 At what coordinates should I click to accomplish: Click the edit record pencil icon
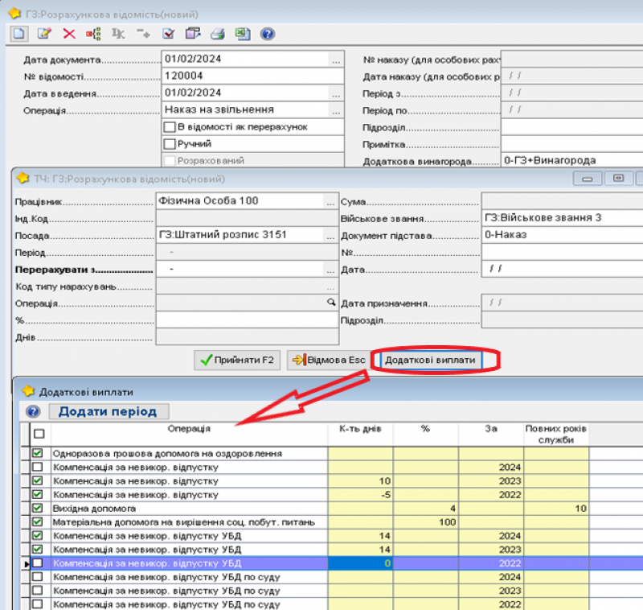[44, 34]
